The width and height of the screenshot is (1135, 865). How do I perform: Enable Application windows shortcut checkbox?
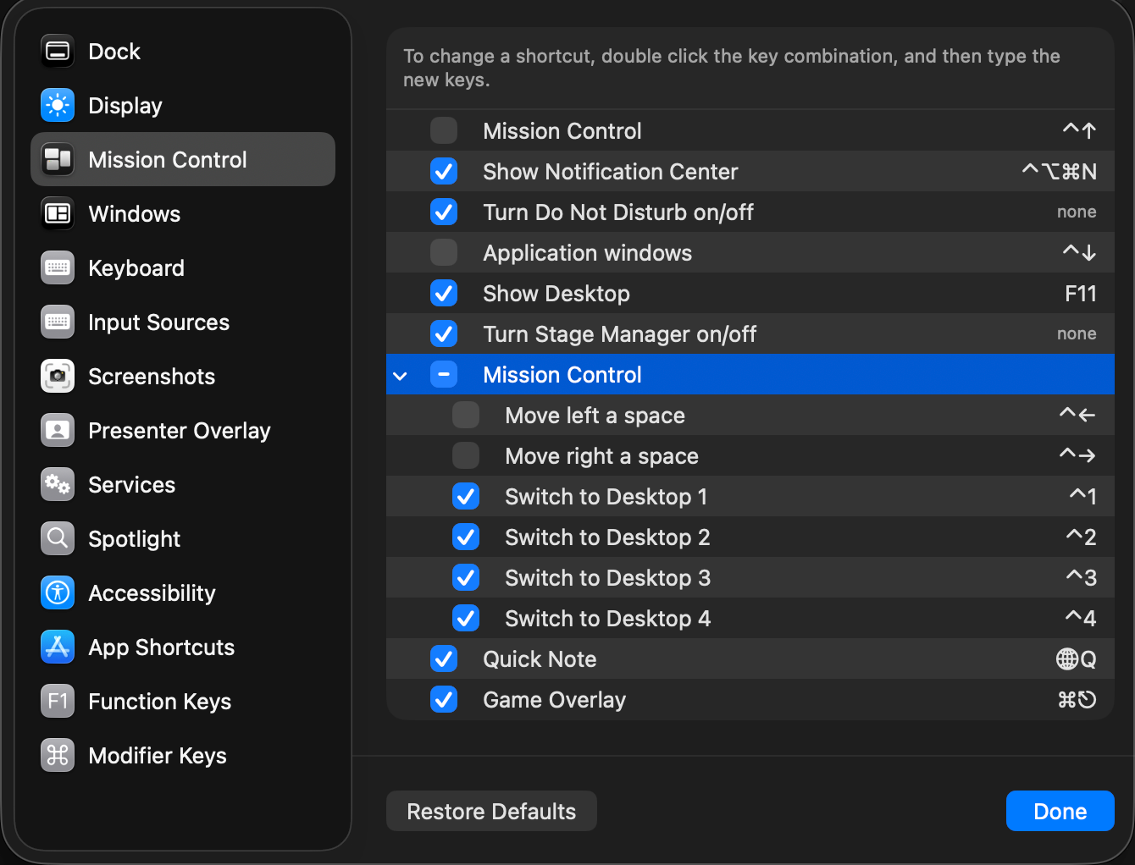coord(444,252)
